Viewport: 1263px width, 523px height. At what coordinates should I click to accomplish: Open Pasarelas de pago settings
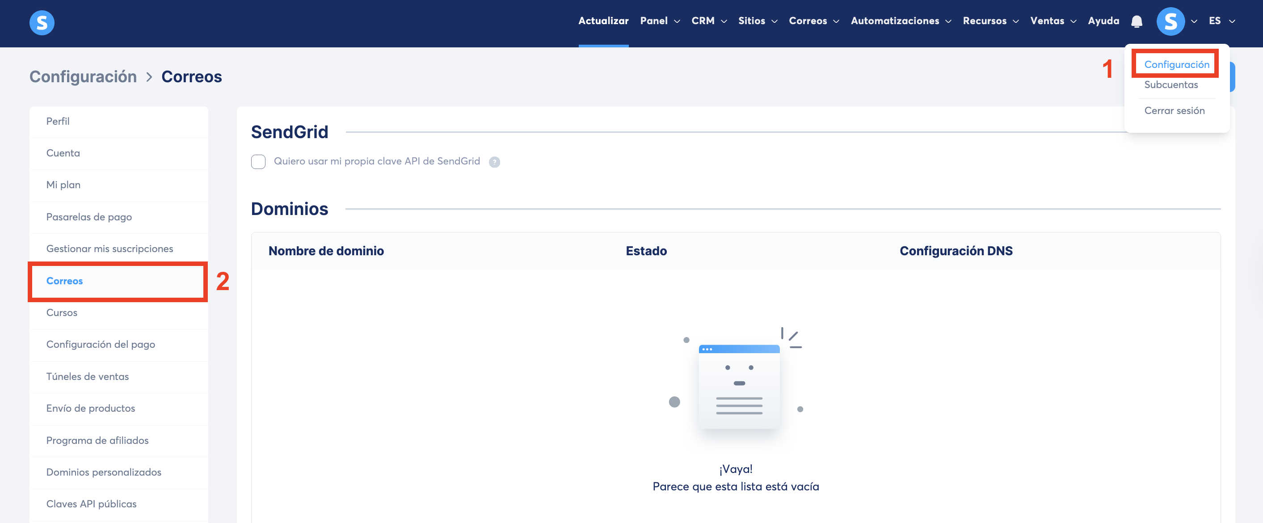point(89,217)
